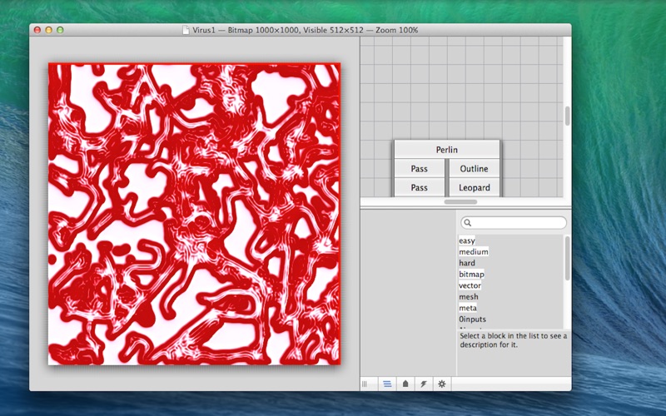666x416 pixels.
Task: Click the red virus pattern preview image
Action: click(x=194, y=214)
